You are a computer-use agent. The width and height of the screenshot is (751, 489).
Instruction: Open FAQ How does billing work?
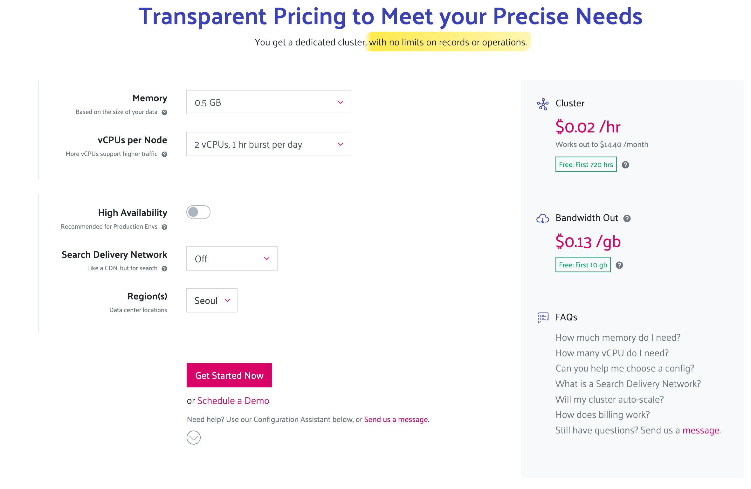603,415
